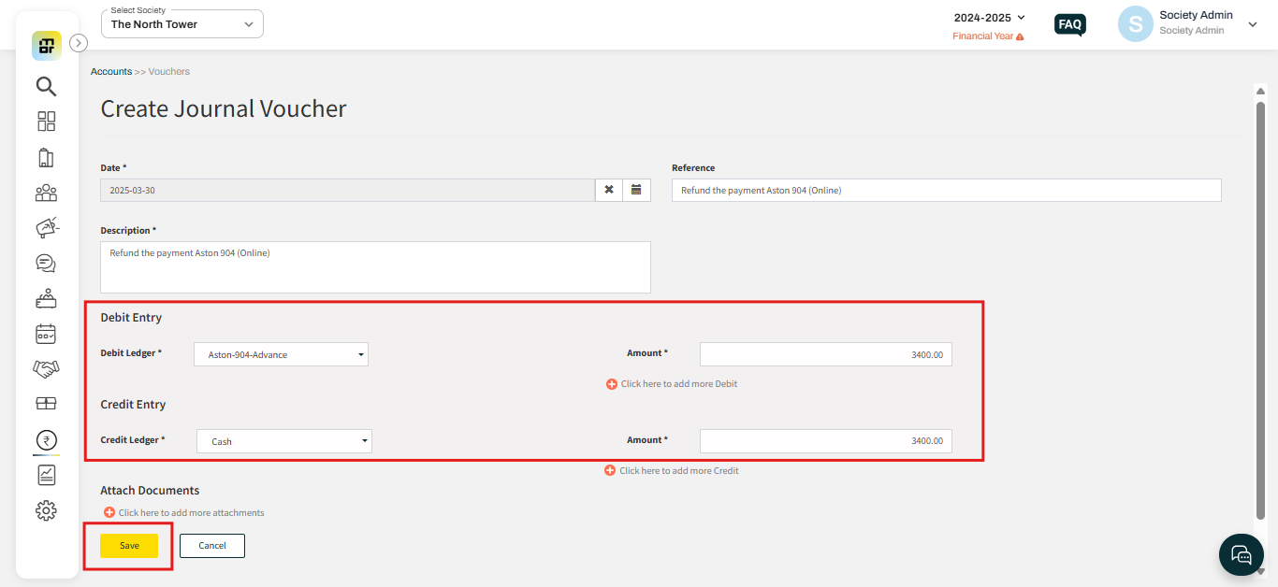Click the app logo at sidebar top
Viewport: 1278px width, 587px height.
(x=46, y=46)
